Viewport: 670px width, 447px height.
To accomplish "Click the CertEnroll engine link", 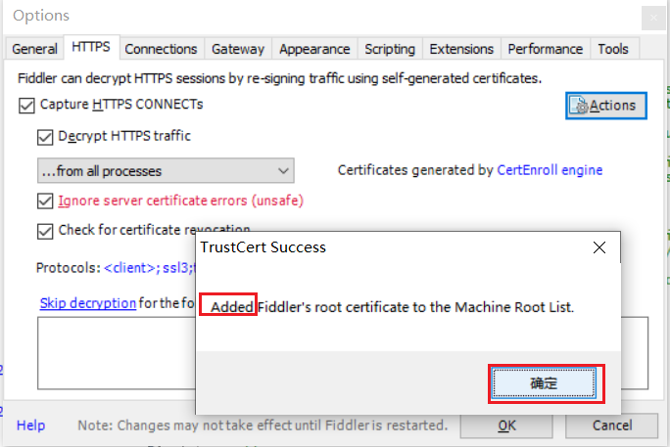I will [x=550, y=170].
